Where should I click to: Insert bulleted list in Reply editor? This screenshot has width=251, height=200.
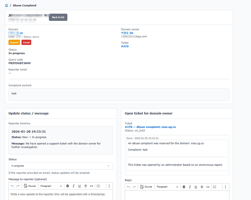(x=215, y=187)
